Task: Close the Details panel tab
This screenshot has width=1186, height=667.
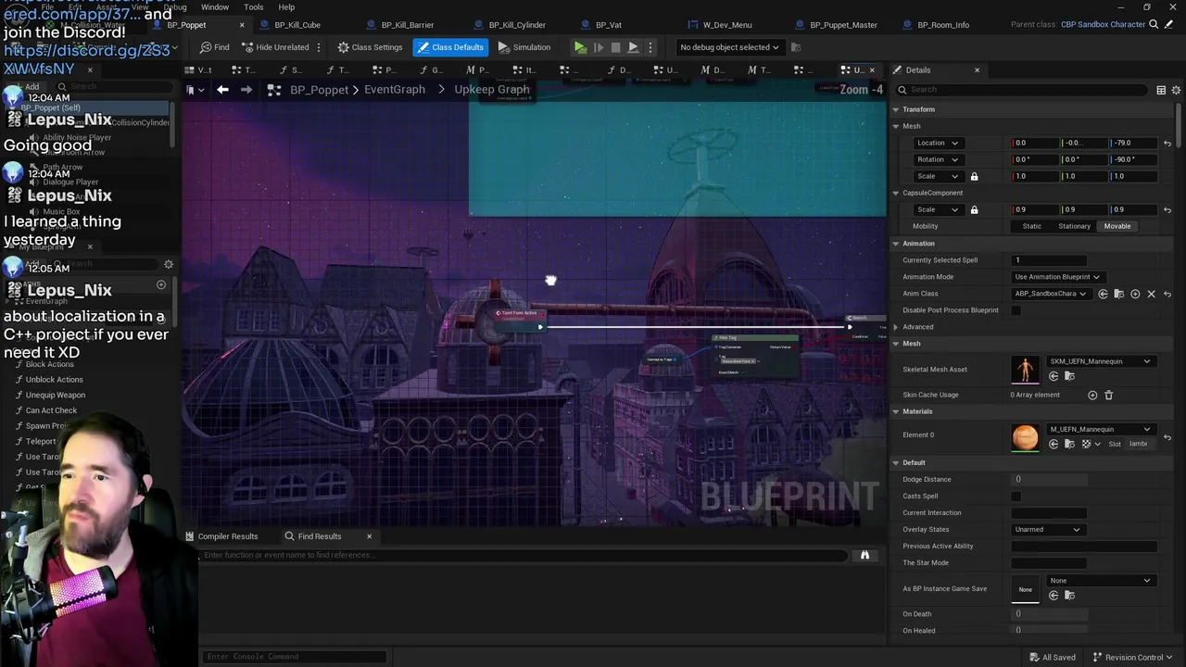Action: click(x=977, y=70)
